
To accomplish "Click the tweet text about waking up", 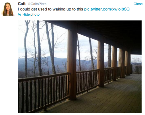I will (50, 9).
